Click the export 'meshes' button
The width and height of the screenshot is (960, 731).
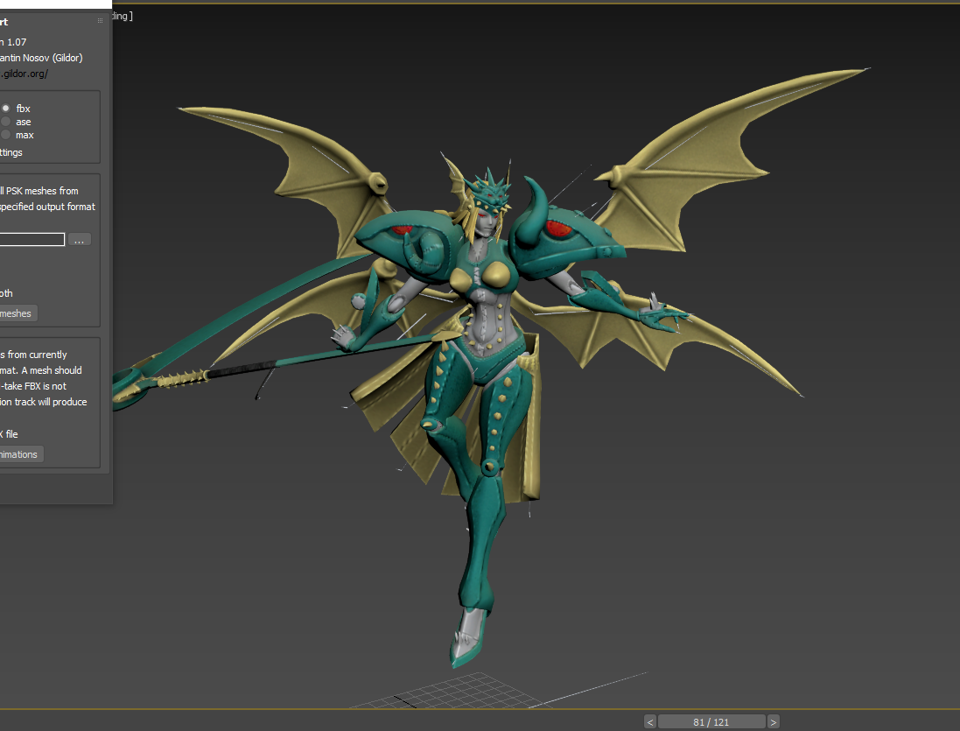(18, 313)
